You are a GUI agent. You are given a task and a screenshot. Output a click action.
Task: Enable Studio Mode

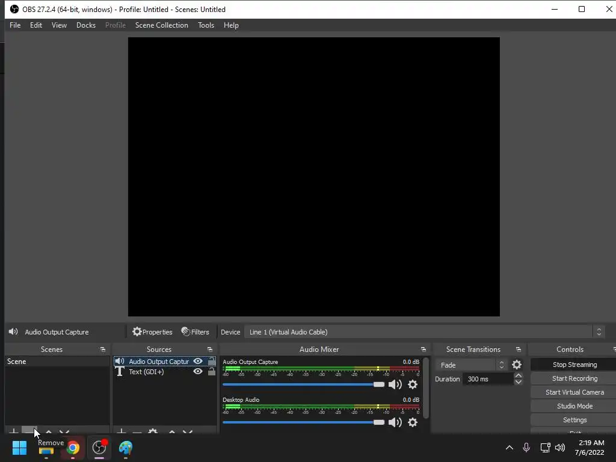coord(574,406)
